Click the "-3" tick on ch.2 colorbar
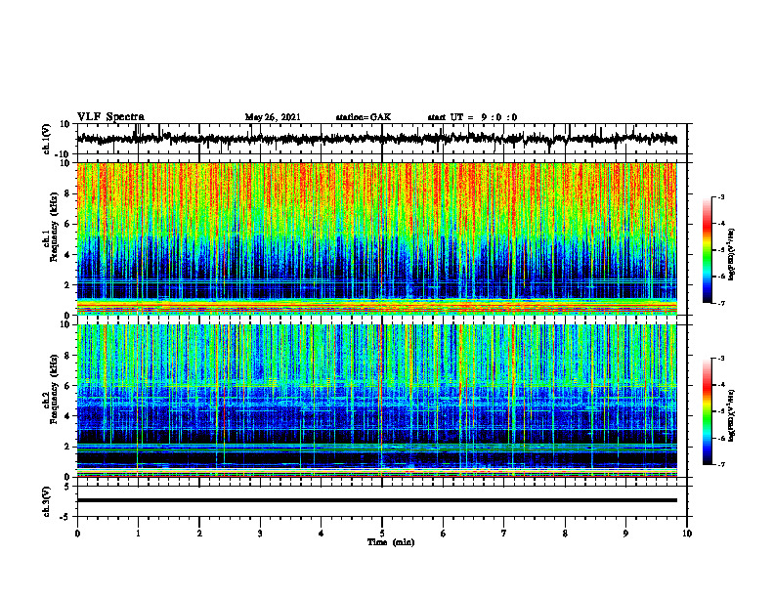Screen dimensions: 774x598 pos(721,359)
